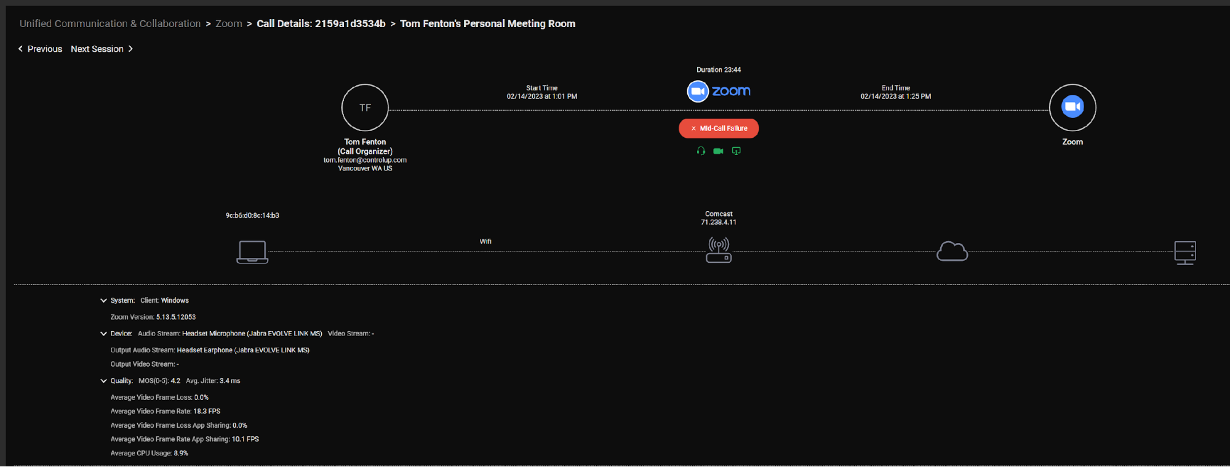Open Unified Communication & Collaboration breadcrumb
This screenshot has height=467, width=1230.
[x=110, y=23]
